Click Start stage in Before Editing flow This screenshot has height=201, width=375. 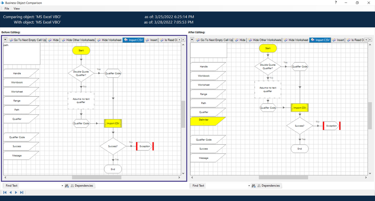pos(81,50)
